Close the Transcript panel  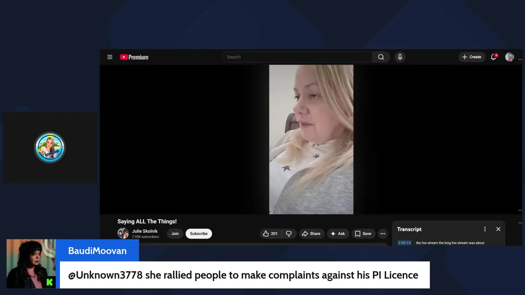498,229
